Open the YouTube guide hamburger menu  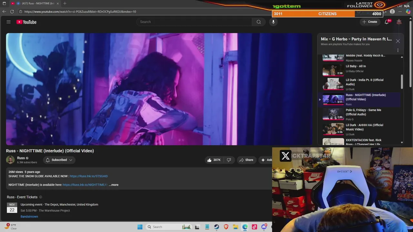(x=9, y=22)
